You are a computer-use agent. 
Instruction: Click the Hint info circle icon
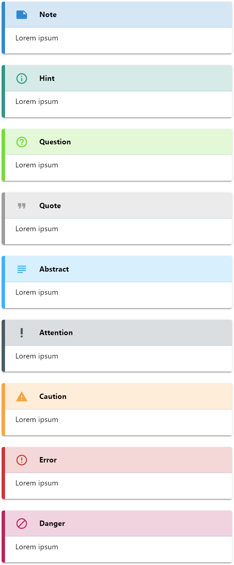[x=22, y=79]
